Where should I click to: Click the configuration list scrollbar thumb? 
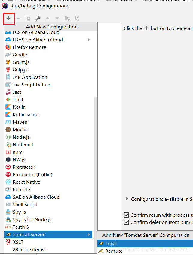tap(95, 175)
